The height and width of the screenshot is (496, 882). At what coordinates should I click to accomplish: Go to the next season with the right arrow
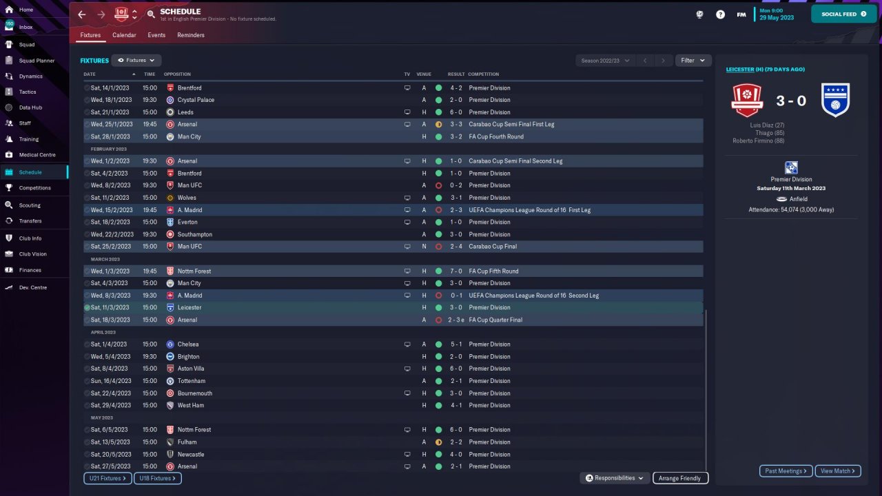click(x=664, y=61)
